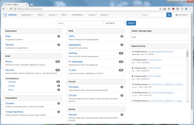Open a new browser tab
The image size is (194, 125).
31,5
